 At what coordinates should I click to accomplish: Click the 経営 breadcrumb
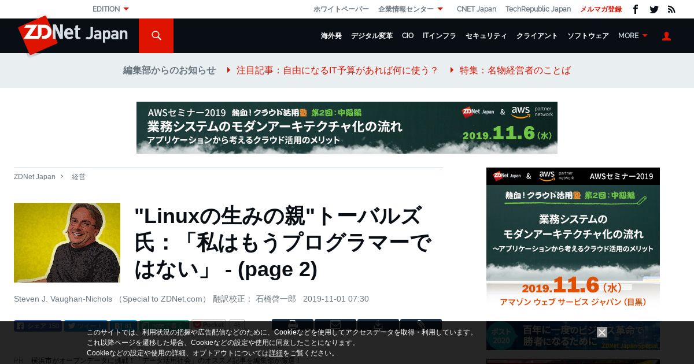click(x=79, y=177)
